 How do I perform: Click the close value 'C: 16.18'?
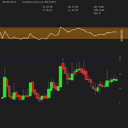(47, 10)
